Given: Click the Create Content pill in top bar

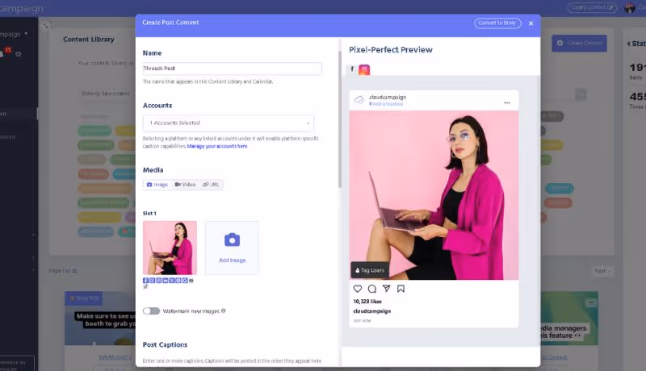Looking at the screenshot, I should tap(592, 7).
